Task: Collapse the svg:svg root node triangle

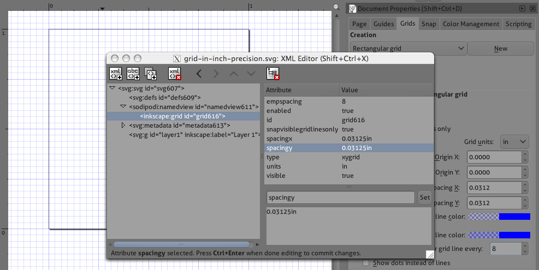Action: [x=112, y=88]
